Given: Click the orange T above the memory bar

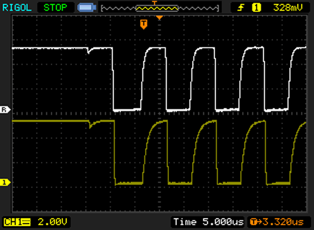Looking at the screenshot, I should click(154, 3).
